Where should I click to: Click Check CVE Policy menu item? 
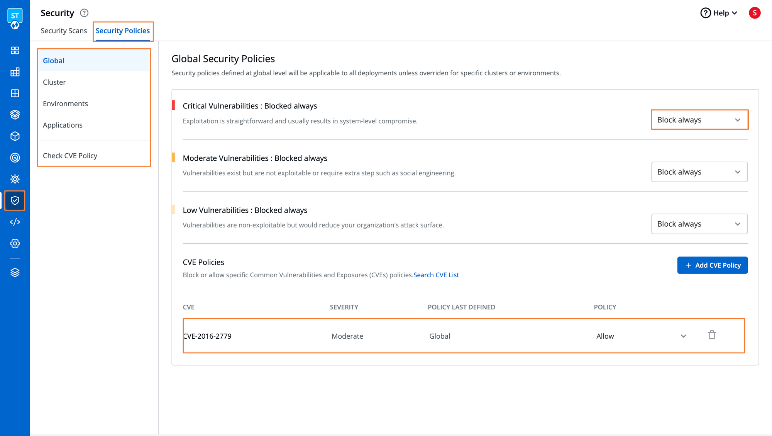71,155
